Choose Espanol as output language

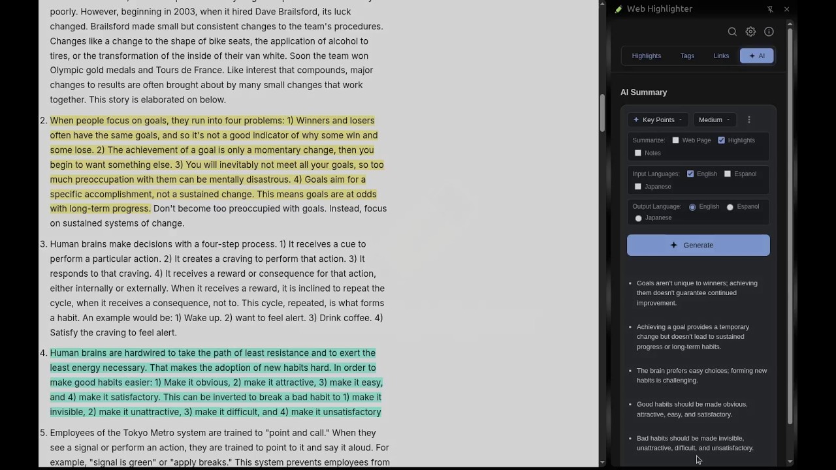pos(730,207)
